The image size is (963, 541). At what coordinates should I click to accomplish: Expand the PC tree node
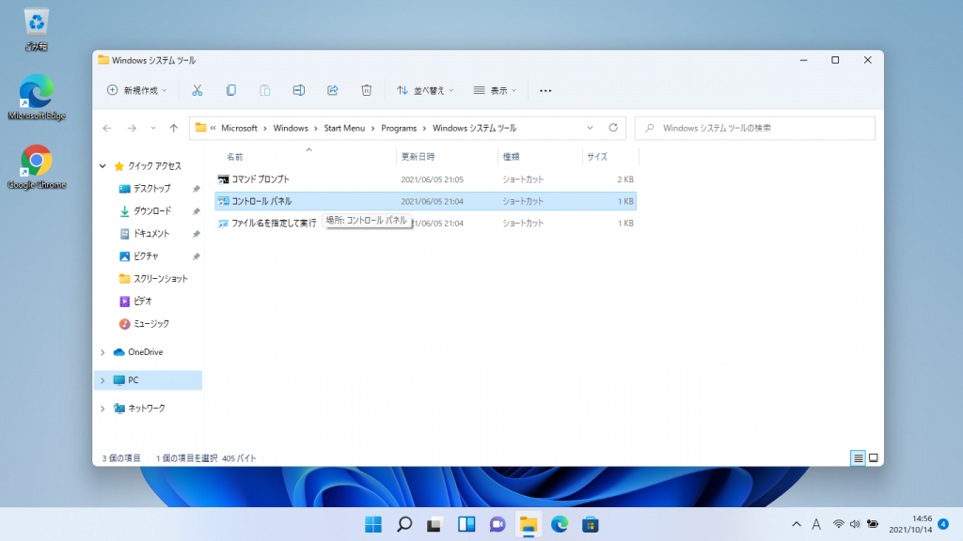click(x=103, y=380)
